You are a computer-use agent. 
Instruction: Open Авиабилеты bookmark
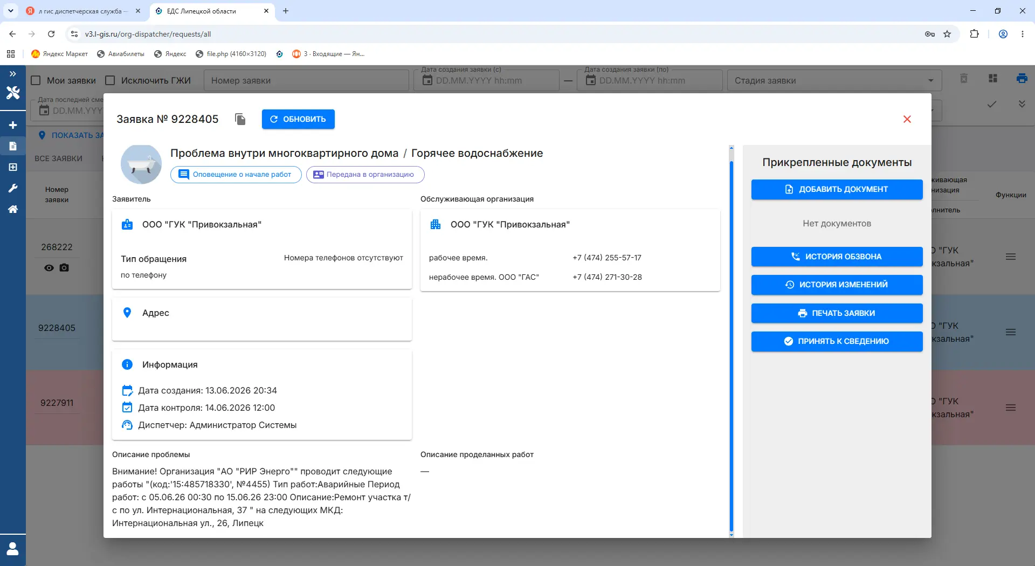click(120, 54)
